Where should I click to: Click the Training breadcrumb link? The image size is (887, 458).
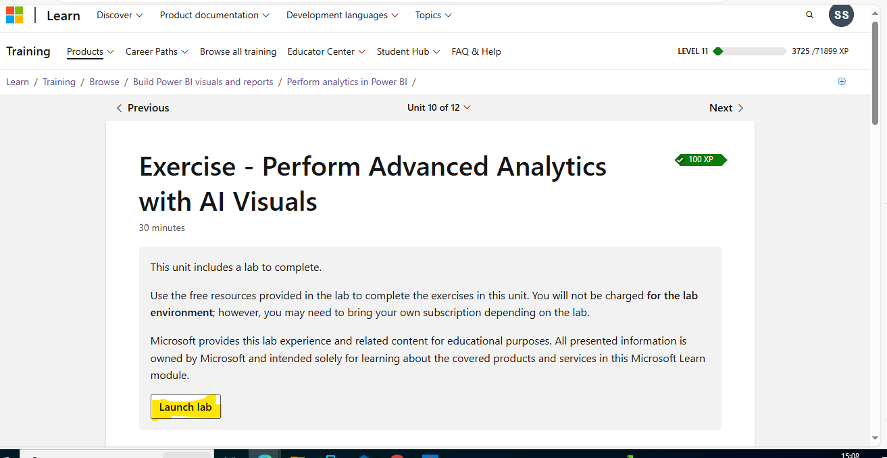(x=59, y=82)
